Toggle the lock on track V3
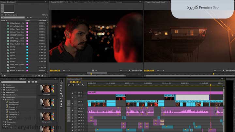Viewport: 235px width, 132px height. [72, 93]
